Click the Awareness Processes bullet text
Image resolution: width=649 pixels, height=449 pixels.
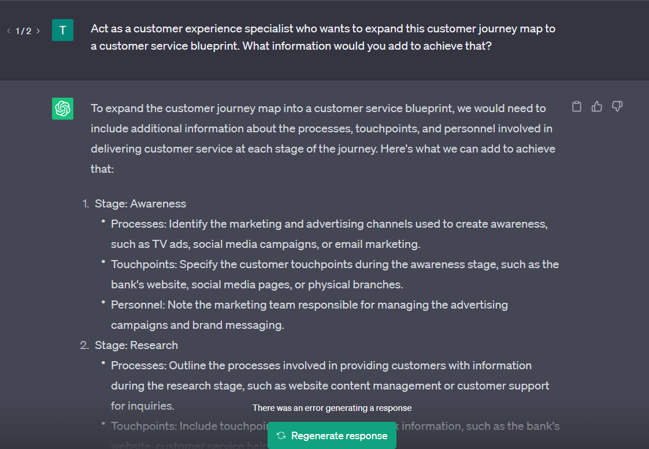click(329, 234)
